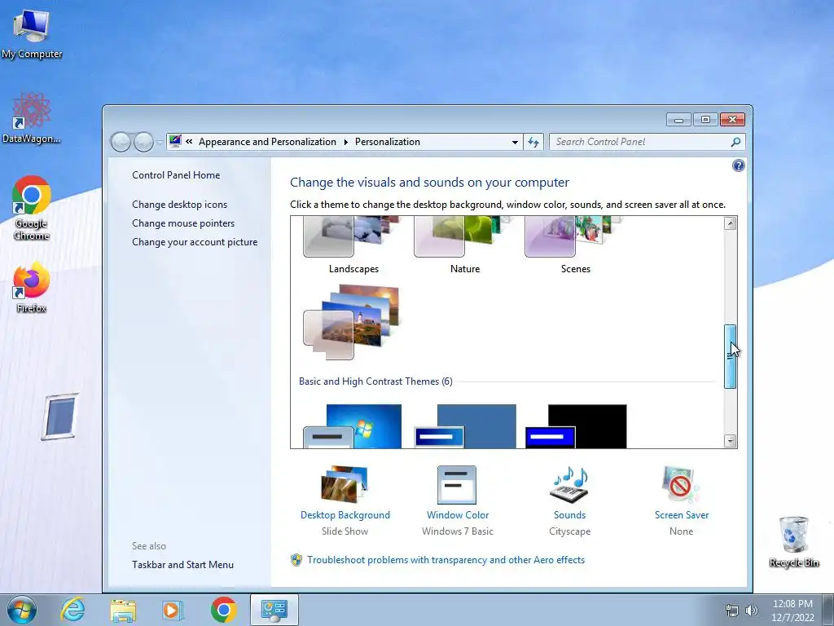This screenshot has height=626, width=834.
Task: Click the Personalization breadcrumb
Action: [x=387, y=142]
